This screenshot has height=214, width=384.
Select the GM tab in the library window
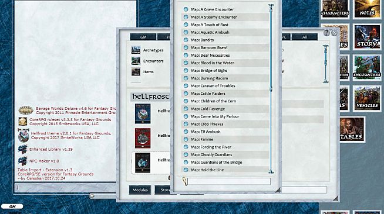click(143, 37)
